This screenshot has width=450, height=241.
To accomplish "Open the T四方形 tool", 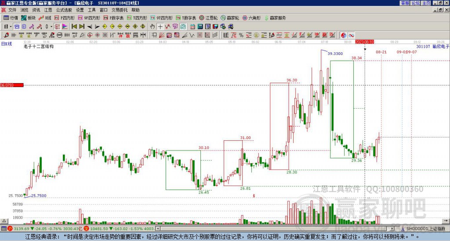I will pos(137,18).
